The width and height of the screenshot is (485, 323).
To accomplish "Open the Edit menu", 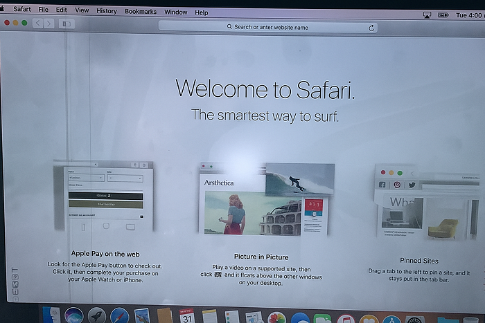I will coord(61,10).
